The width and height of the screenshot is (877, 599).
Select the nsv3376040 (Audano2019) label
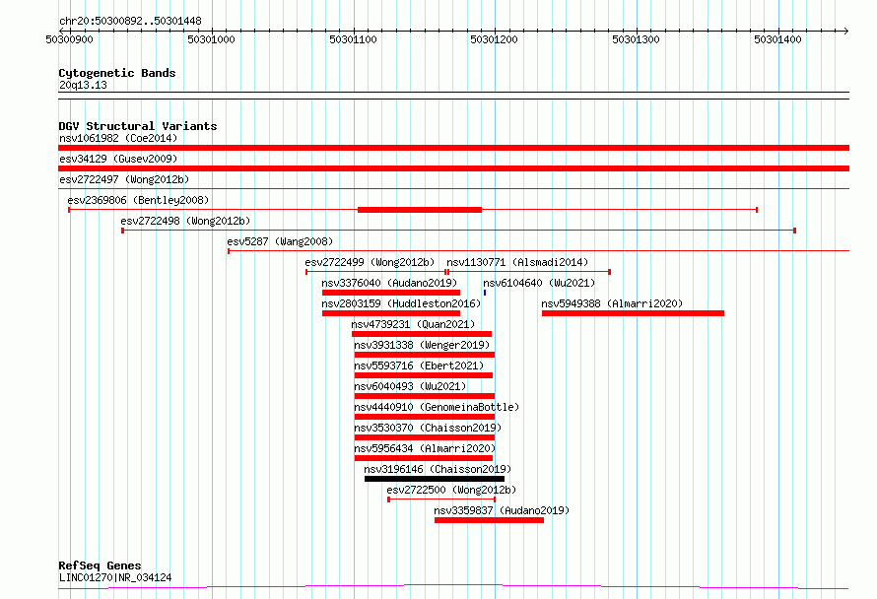coord(389,283)
